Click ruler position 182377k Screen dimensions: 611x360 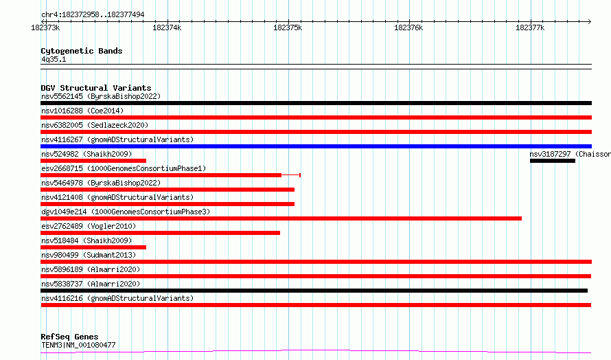(x=530, y=28)
